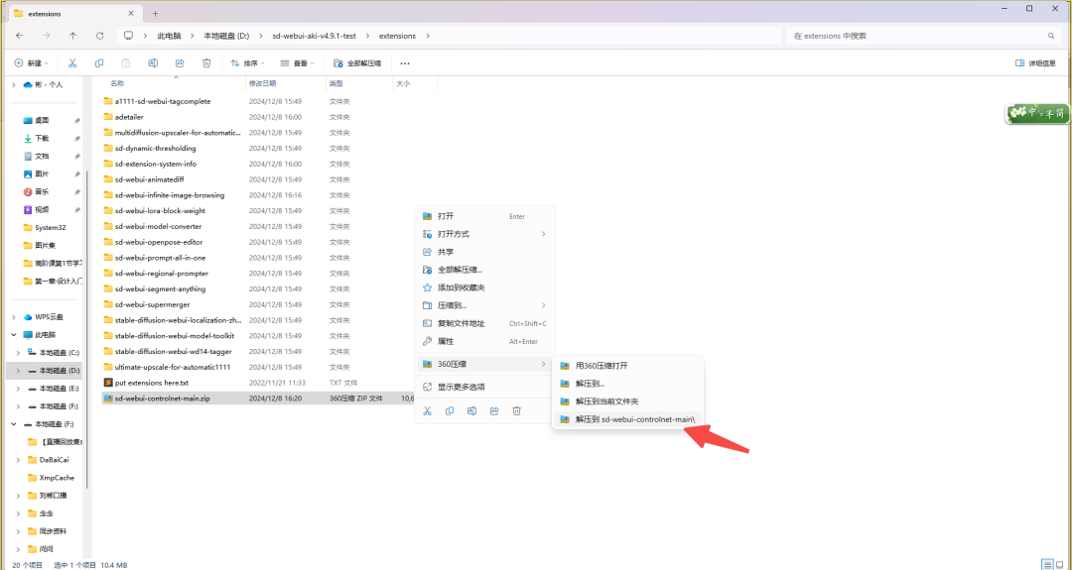The width and height of the screenshot is (1072, 570).
Task: Open 打开方式 submenu
Action: click(x=484, y=234)
